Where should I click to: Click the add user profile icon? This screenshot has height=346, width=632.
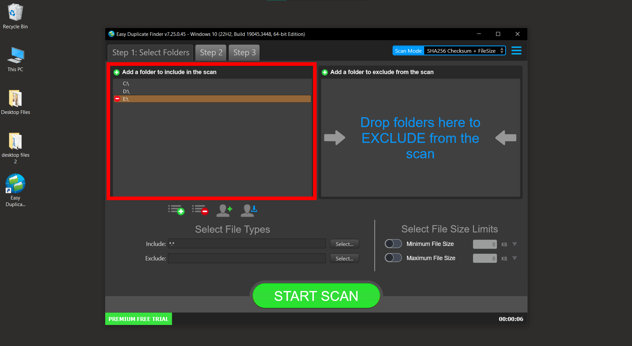(224, 210)
